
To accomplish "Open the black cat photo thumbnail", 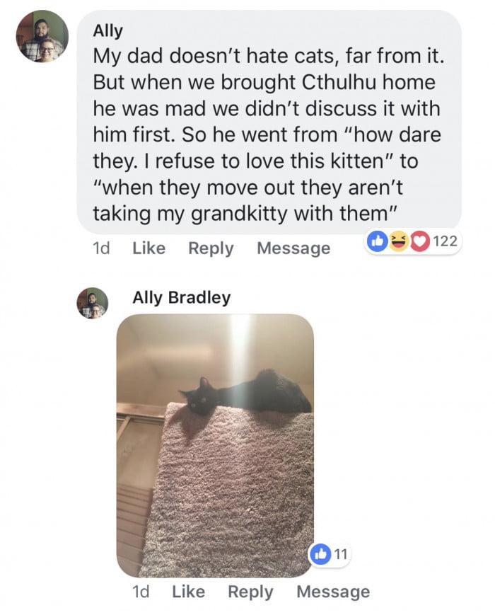I will point(215,446).
